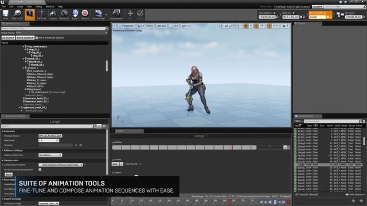Select the translate gizmo icon in viewport
Image resolution: width=367 pixels, height=206 pixels.
(x=221, y=26)
